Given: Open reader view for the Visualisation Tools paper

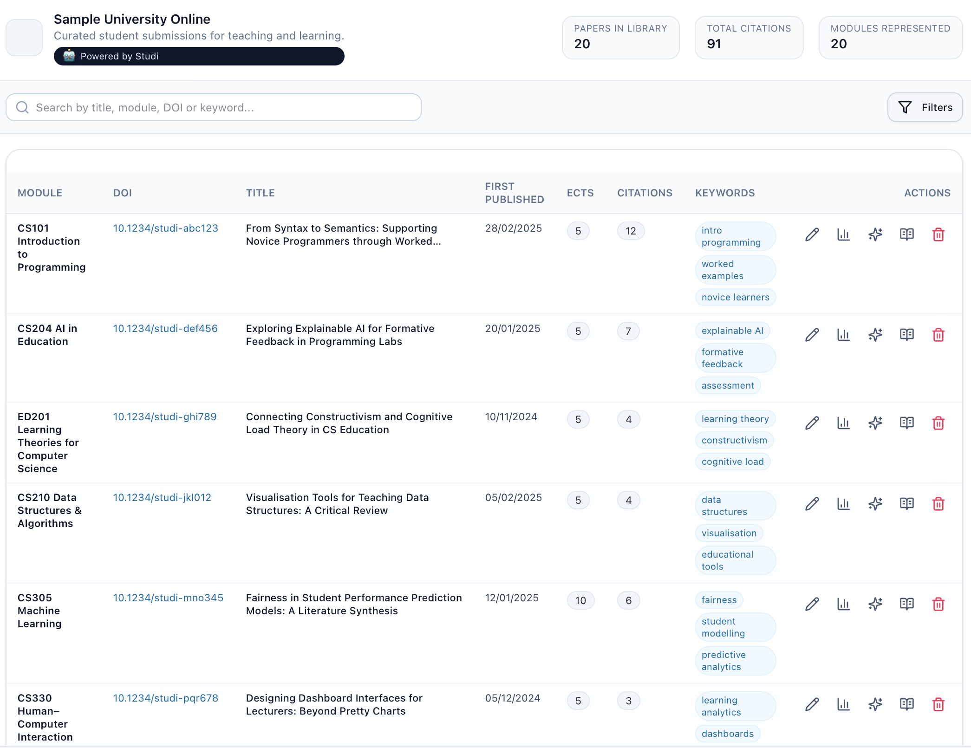Looking at the screenshot, I should tap(906, 503).
